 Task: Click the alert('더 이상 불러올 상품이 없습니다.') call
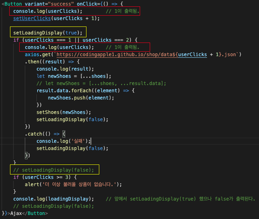73,185
